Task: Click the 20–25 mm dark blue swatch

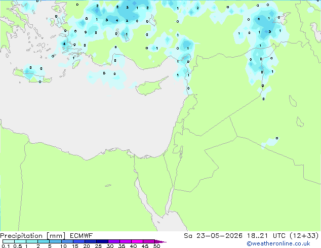Action: pos(90,241)
